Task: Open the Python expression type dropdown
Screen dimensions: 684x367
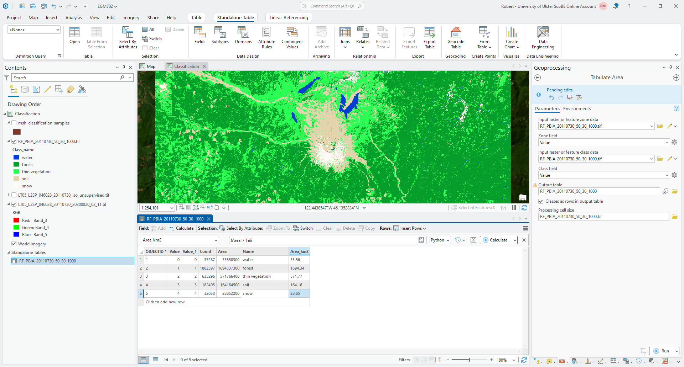Action: 440,240
